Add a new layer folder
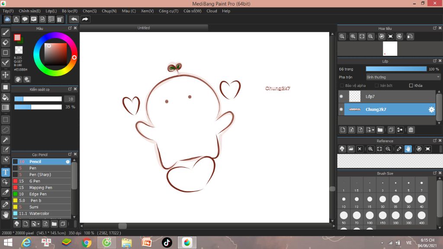The width and height of the screenshot is (443, 249). click(380, 130)
